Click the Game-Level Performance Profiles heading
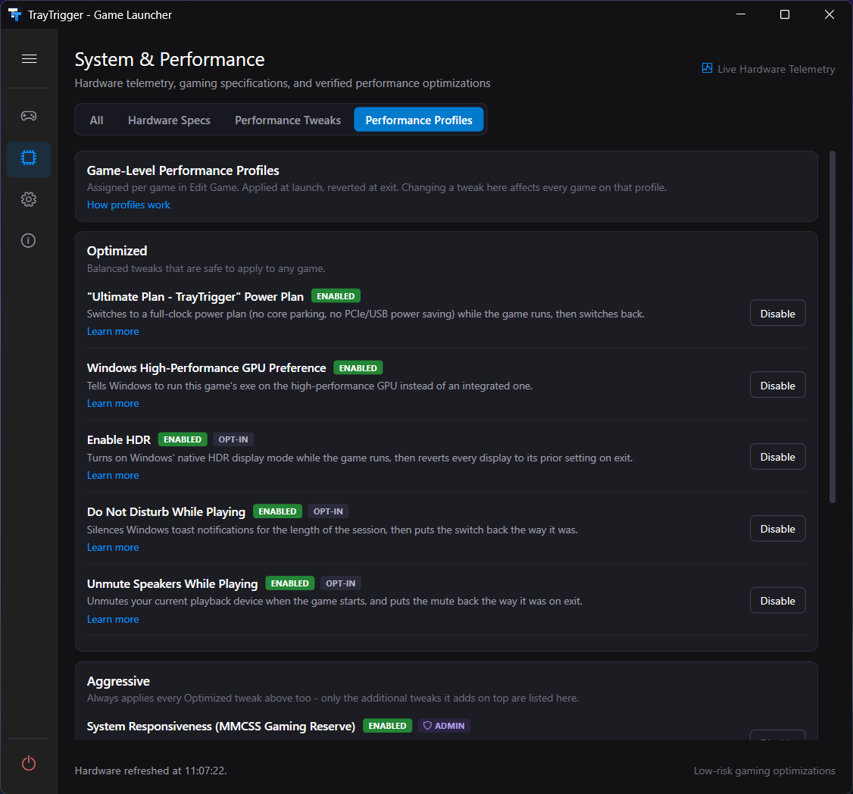853x794 pixels. click(183, 170)
